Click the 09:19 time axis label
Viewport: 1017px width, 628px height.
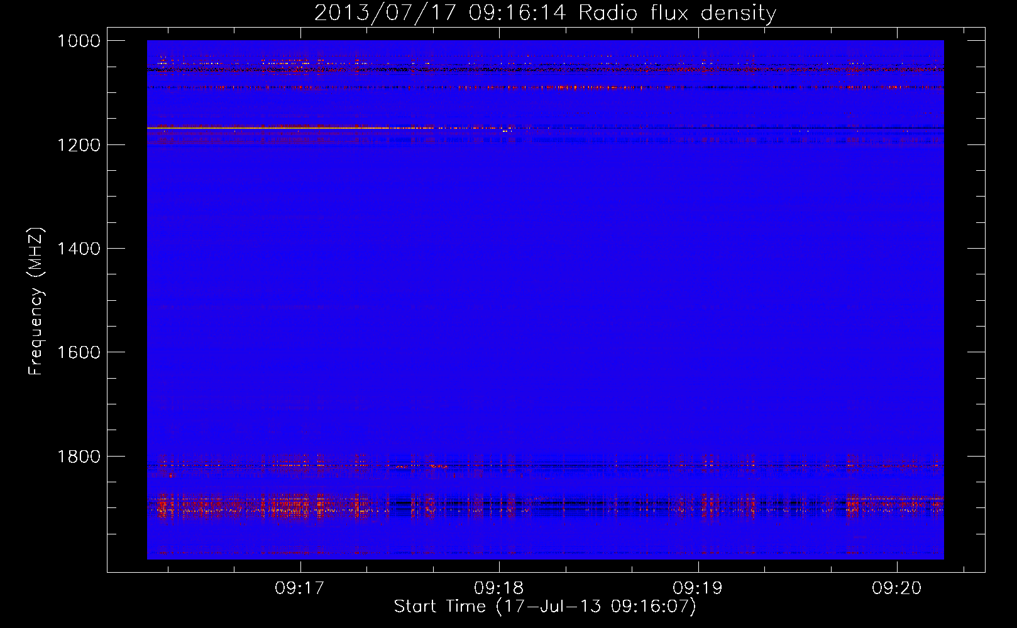click(x=698, y=588)
